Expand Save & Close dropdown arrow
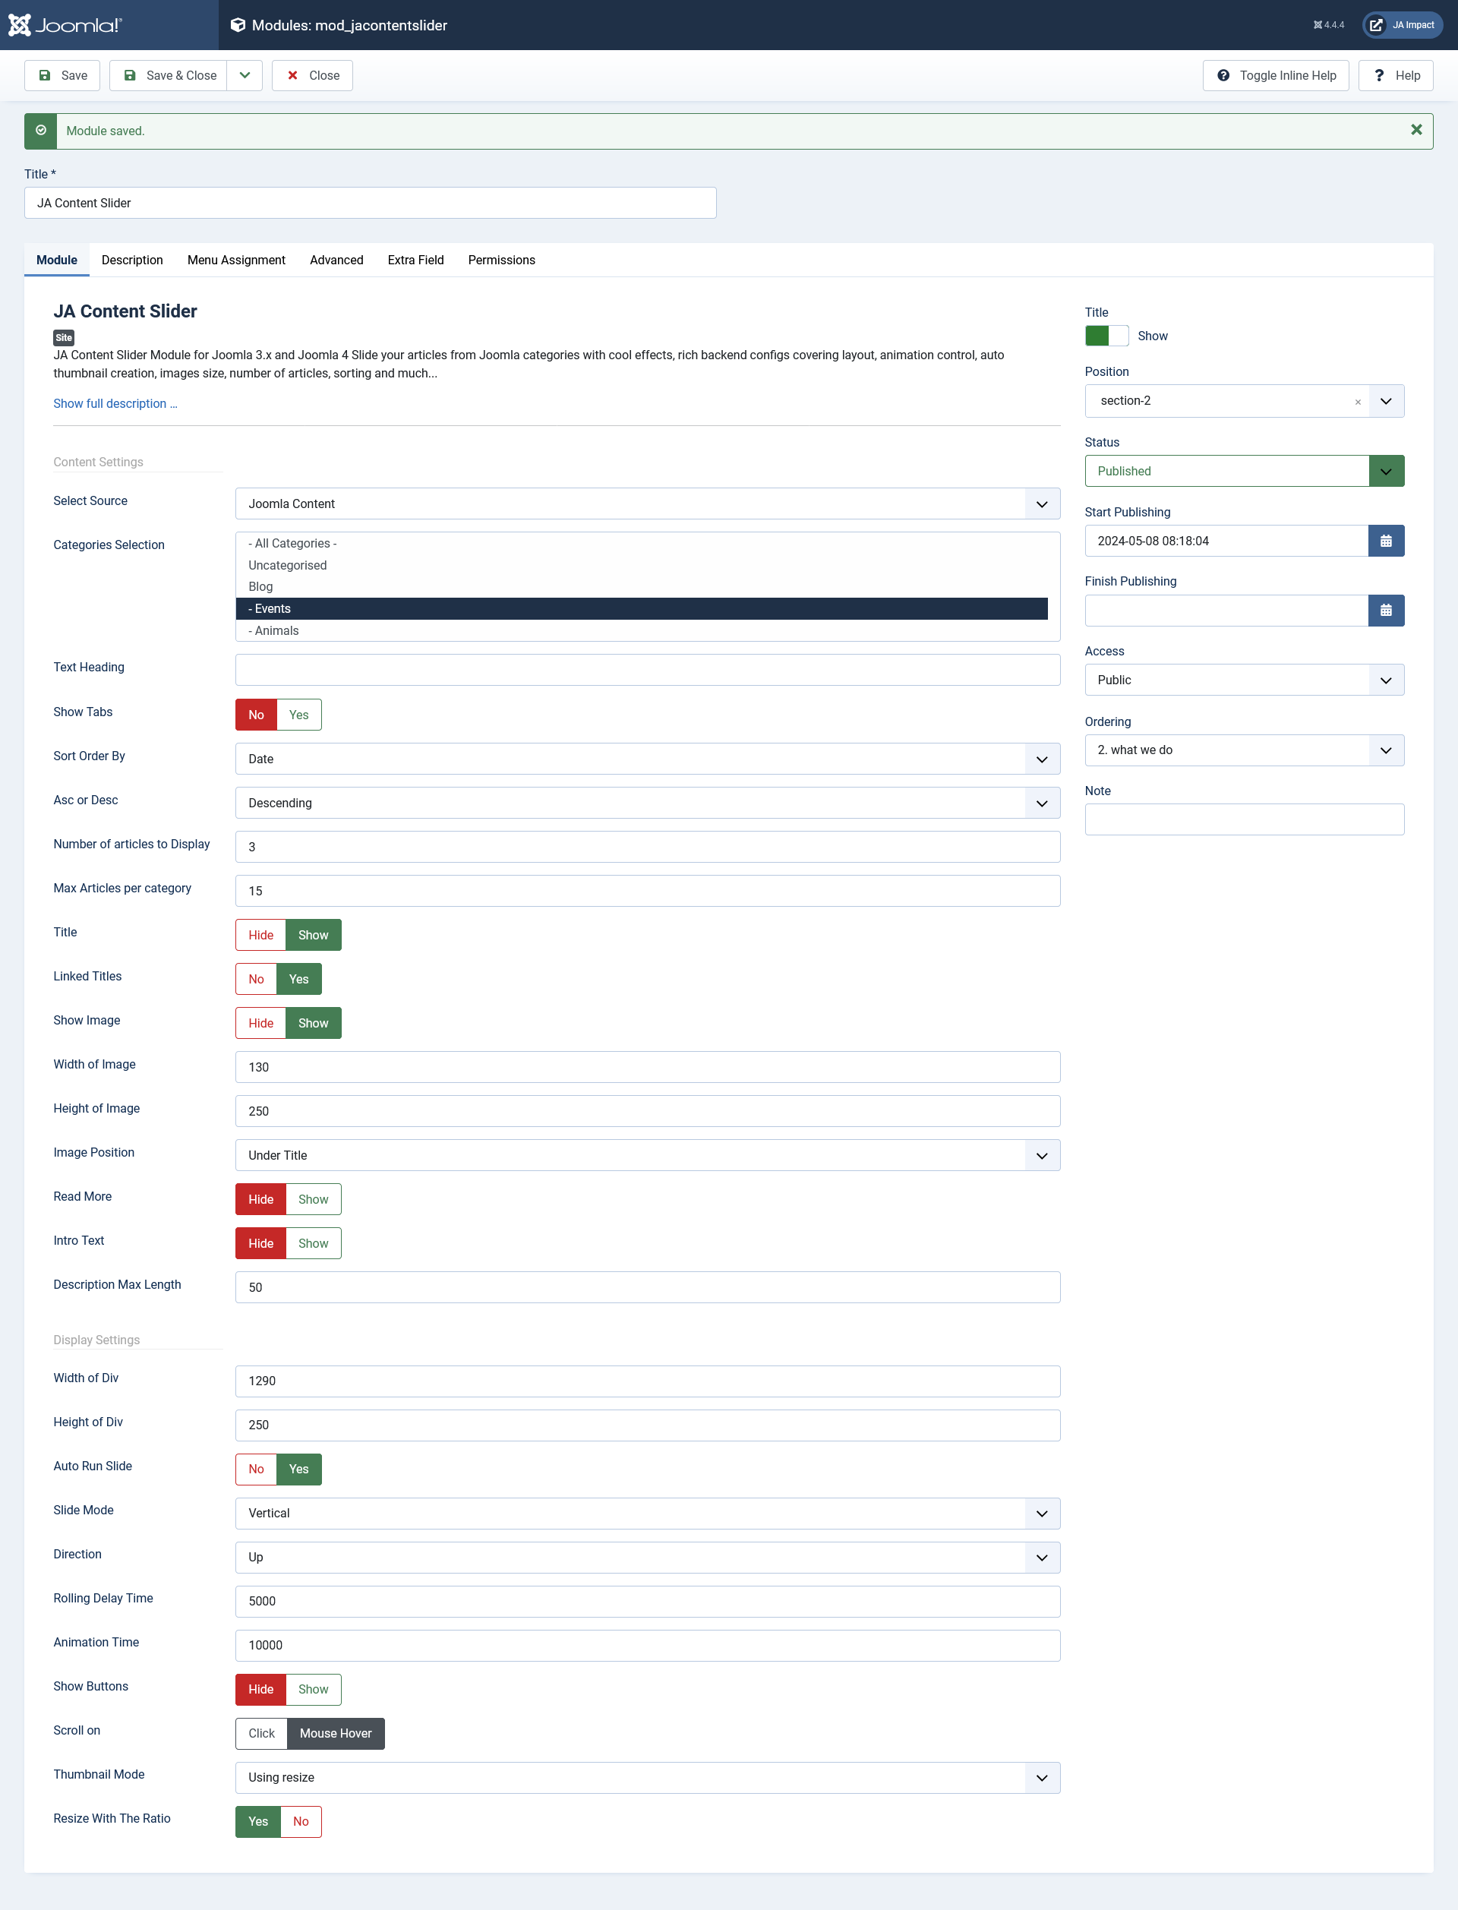The height and width of the screenshot is (1910, 1458). (245, 75)
